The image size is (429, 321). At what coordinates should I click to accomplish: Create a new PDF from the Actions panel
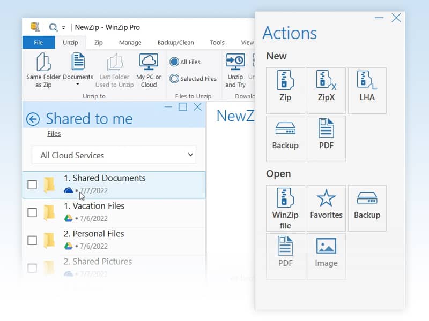tap(326, 138)
